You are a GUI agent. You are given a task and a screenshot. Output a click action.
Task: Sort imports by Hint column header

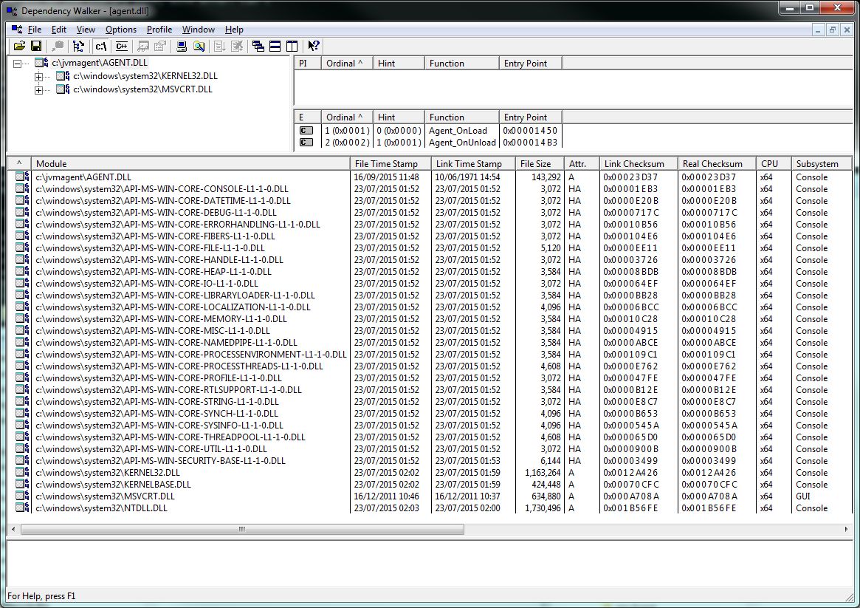[399, 63]
